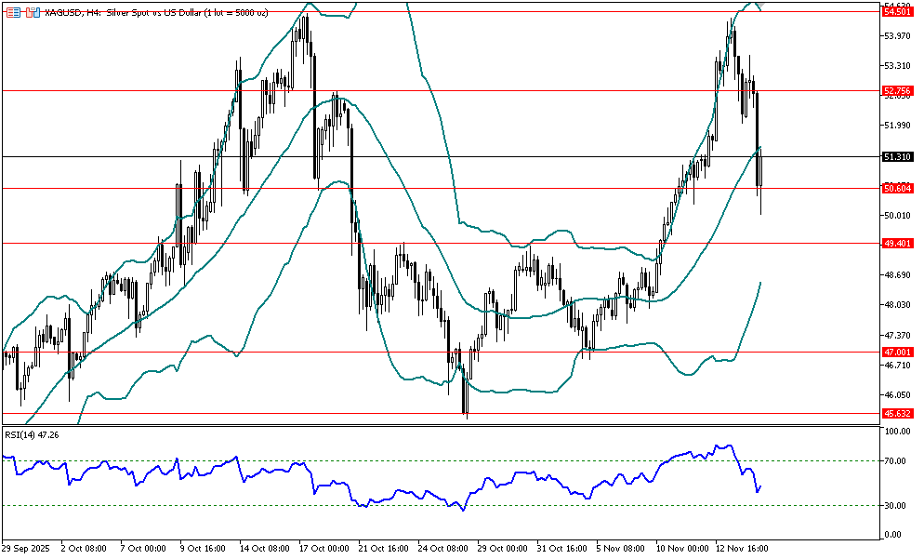924x559 pixels.
Task: Click the RSI 70.00 scale value
Action: 896,461
